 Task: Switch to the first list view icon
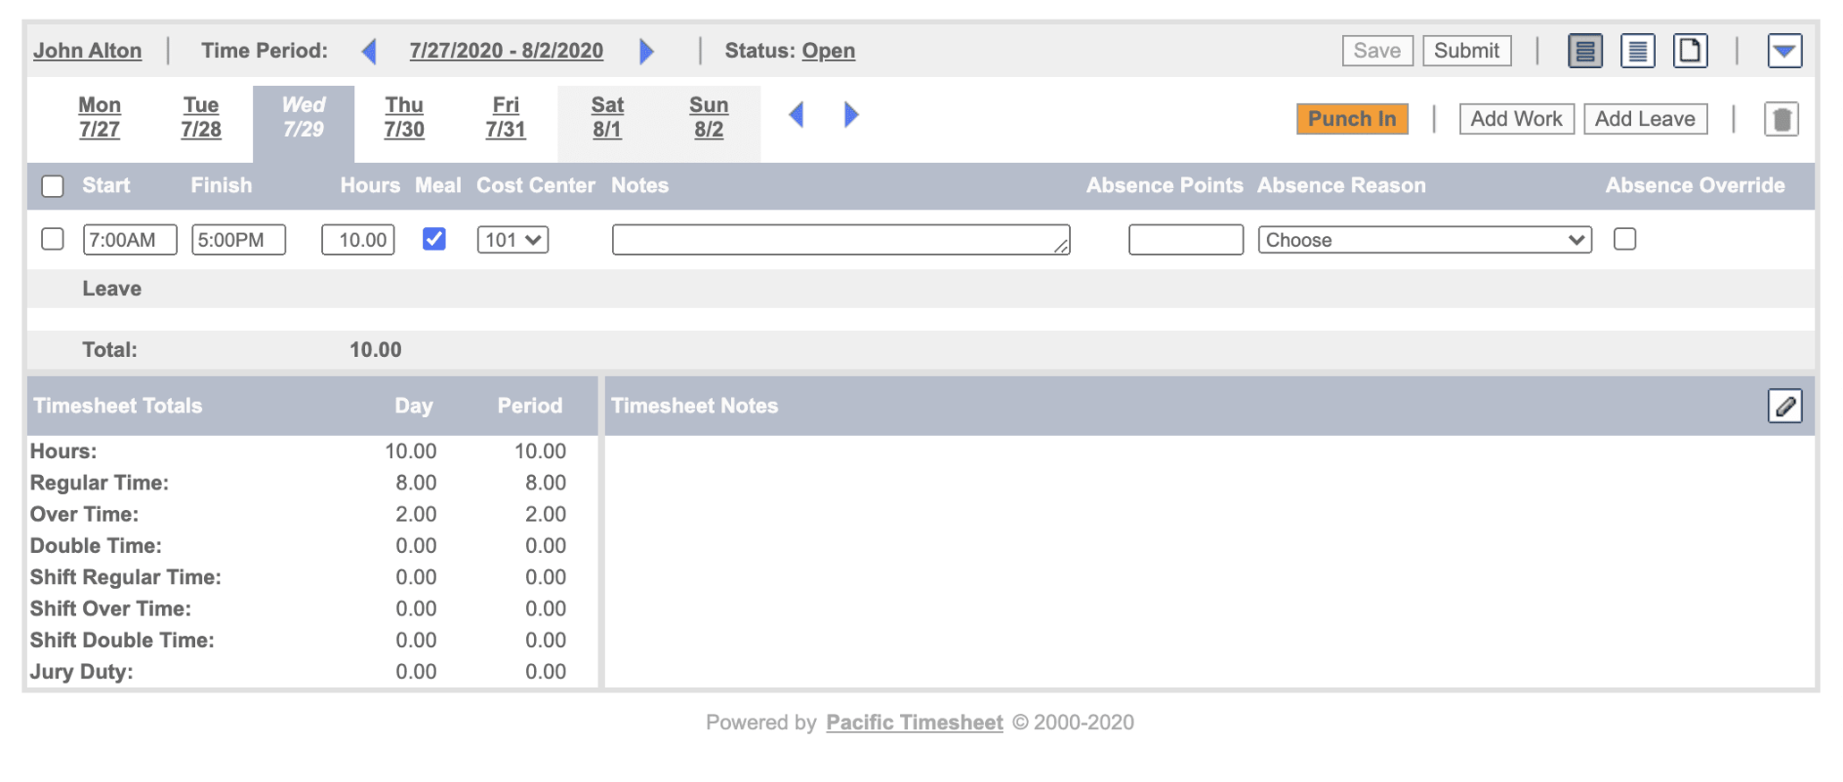(x=1584, y=51)
